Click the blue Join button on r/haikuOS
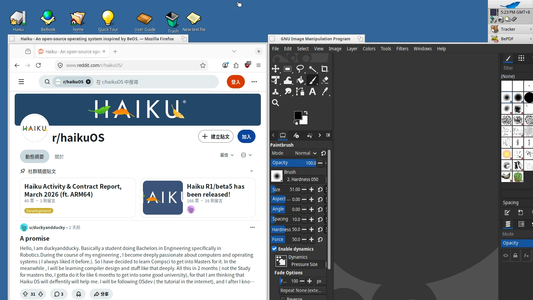Image resolution: width=533 pixels, height=300 pixels. (x=246, y=137)
